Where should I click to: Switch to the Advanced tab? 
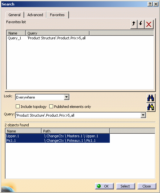[35, 15]
